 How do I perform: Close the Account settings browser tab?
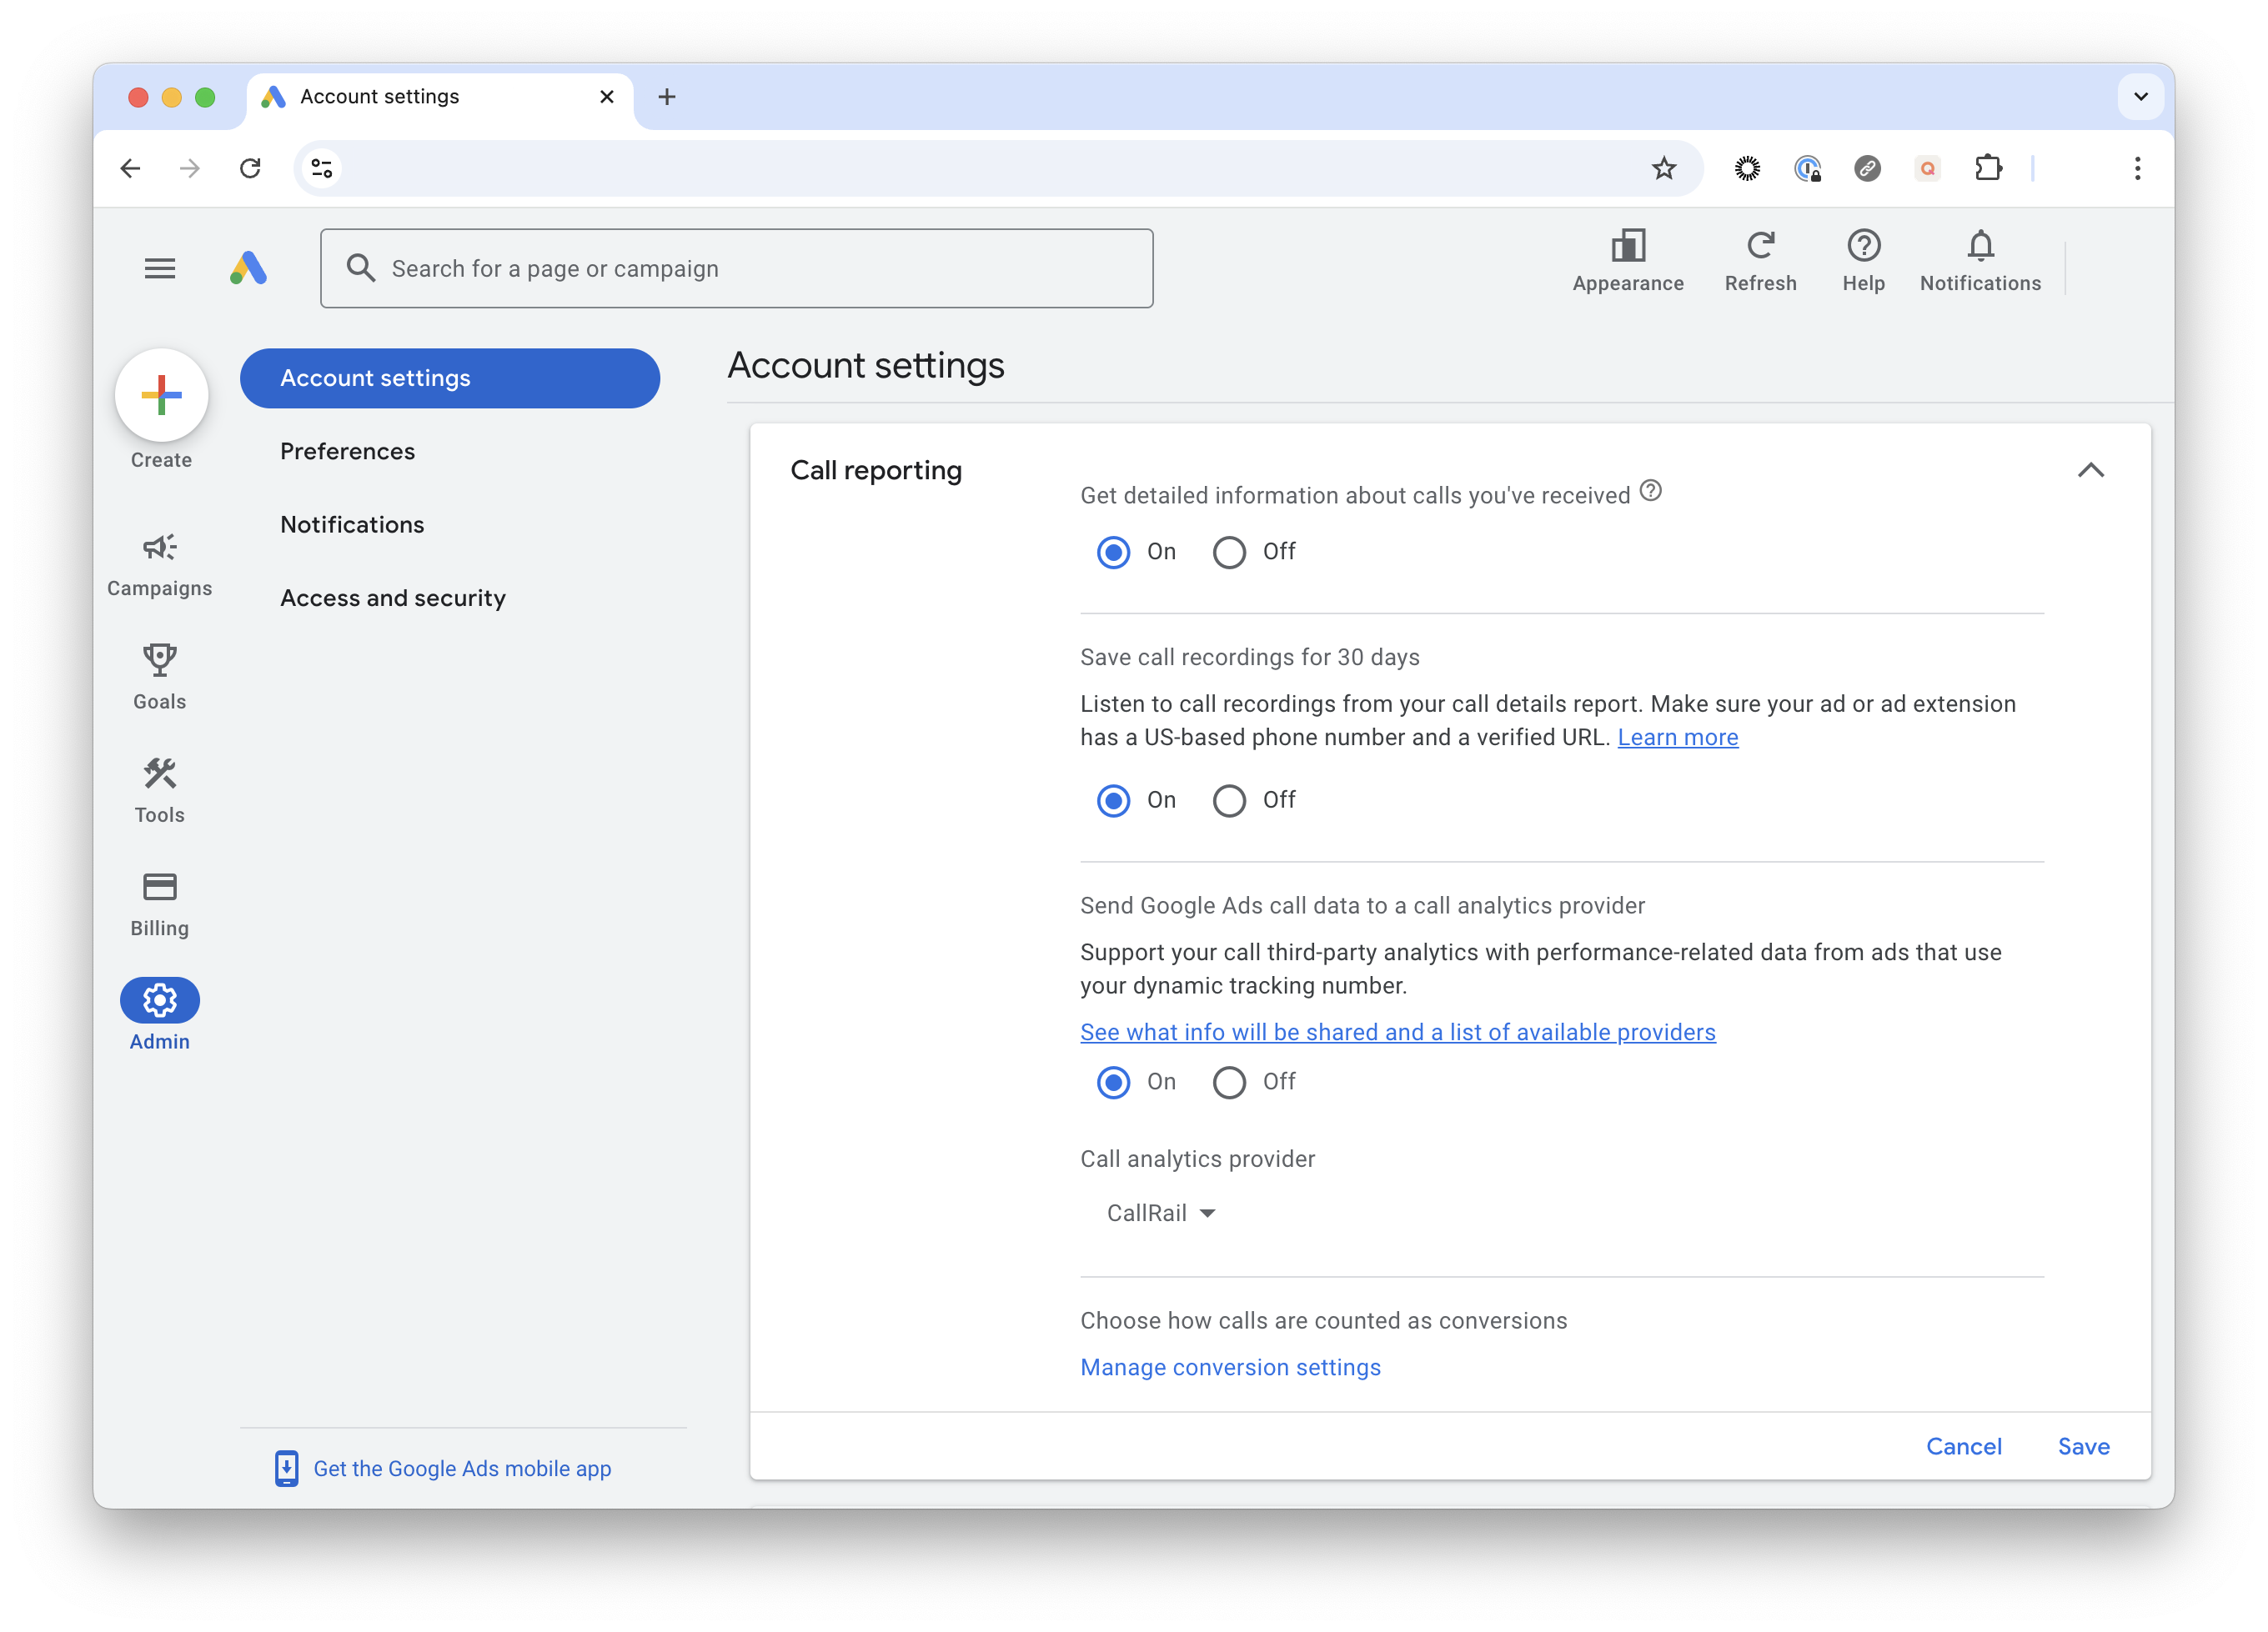coord(607,97)
